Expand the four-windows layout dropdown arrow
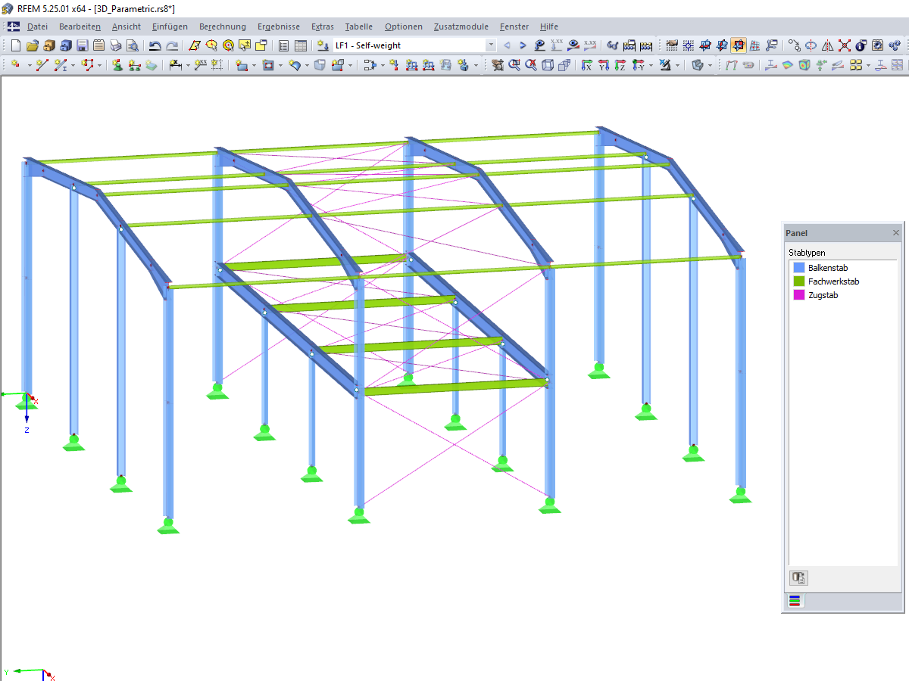Viewport: 909px width, 681px height. point(868,65)
